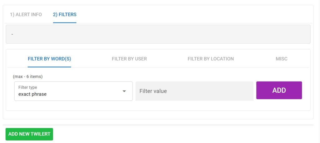The height and width of the screenshot is (143, 320).
Task: Click the divider line above ADD NEW TWILERT
Action: [x=158, y=125]
